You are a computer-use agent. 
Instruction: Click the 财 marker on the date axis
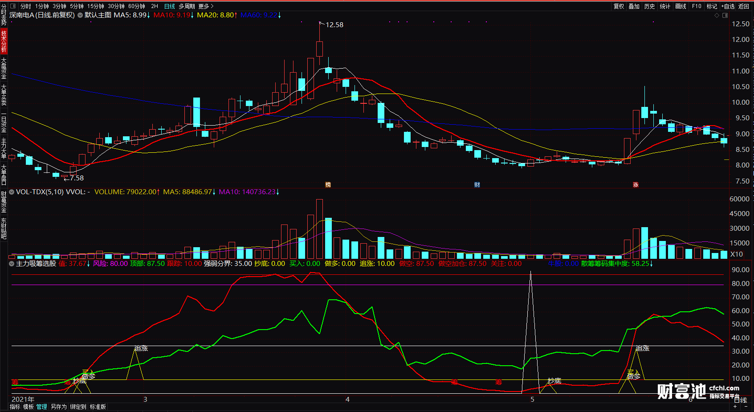pyautogui.click(x=477, y=185)
